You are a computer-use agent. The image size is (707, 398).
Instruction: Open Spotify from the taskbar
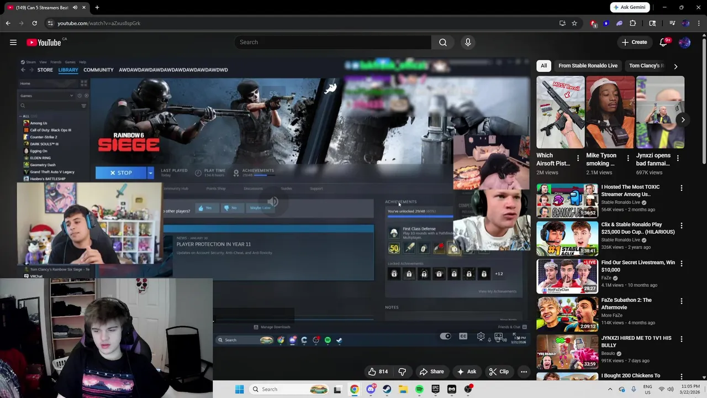(x=419, y=389)
